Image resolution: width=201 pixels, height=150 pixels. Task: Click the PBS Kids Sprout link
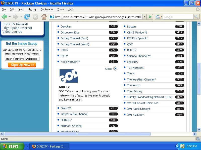coord(137,38)
